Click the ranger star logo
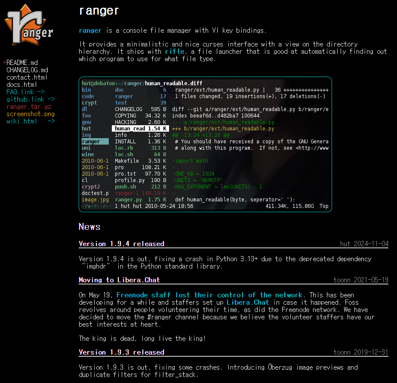 29,25
